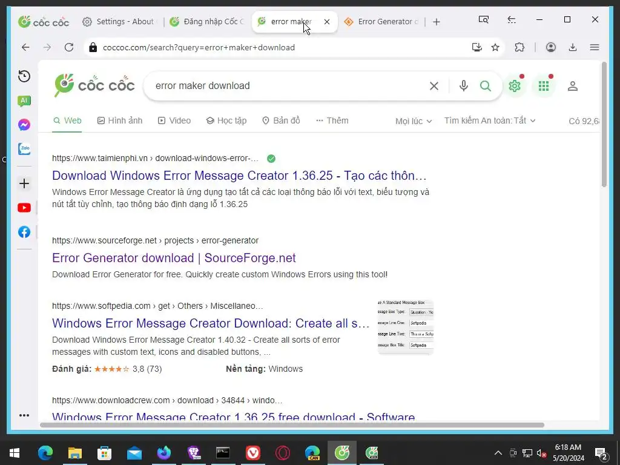The image size is (620, 465).
Task: Go back to the previous page
Action: point(25,47)
